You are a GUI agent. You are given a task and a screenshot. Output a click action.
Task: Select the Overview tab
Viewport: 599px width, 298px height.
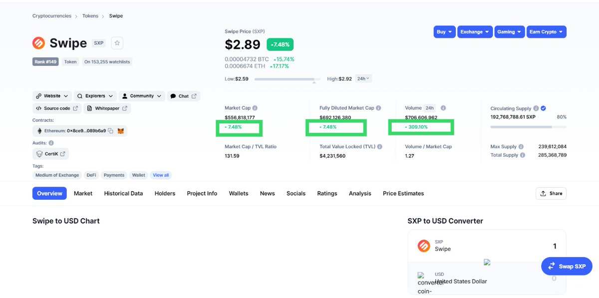(x=49, y=193)
